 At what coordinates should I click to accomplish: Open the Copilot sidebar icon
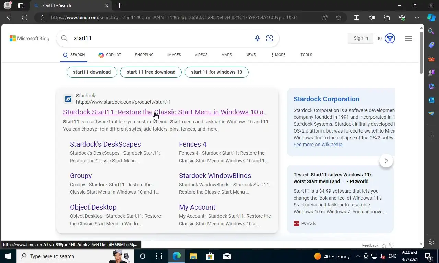(431, 17)
